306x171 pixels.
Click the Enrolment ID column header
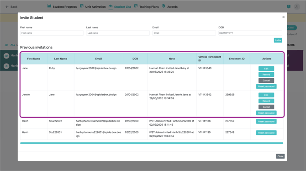coord(237,59)
